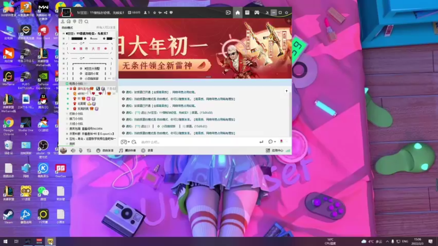Click the plus icon at banner top-right

click(289, 21)
